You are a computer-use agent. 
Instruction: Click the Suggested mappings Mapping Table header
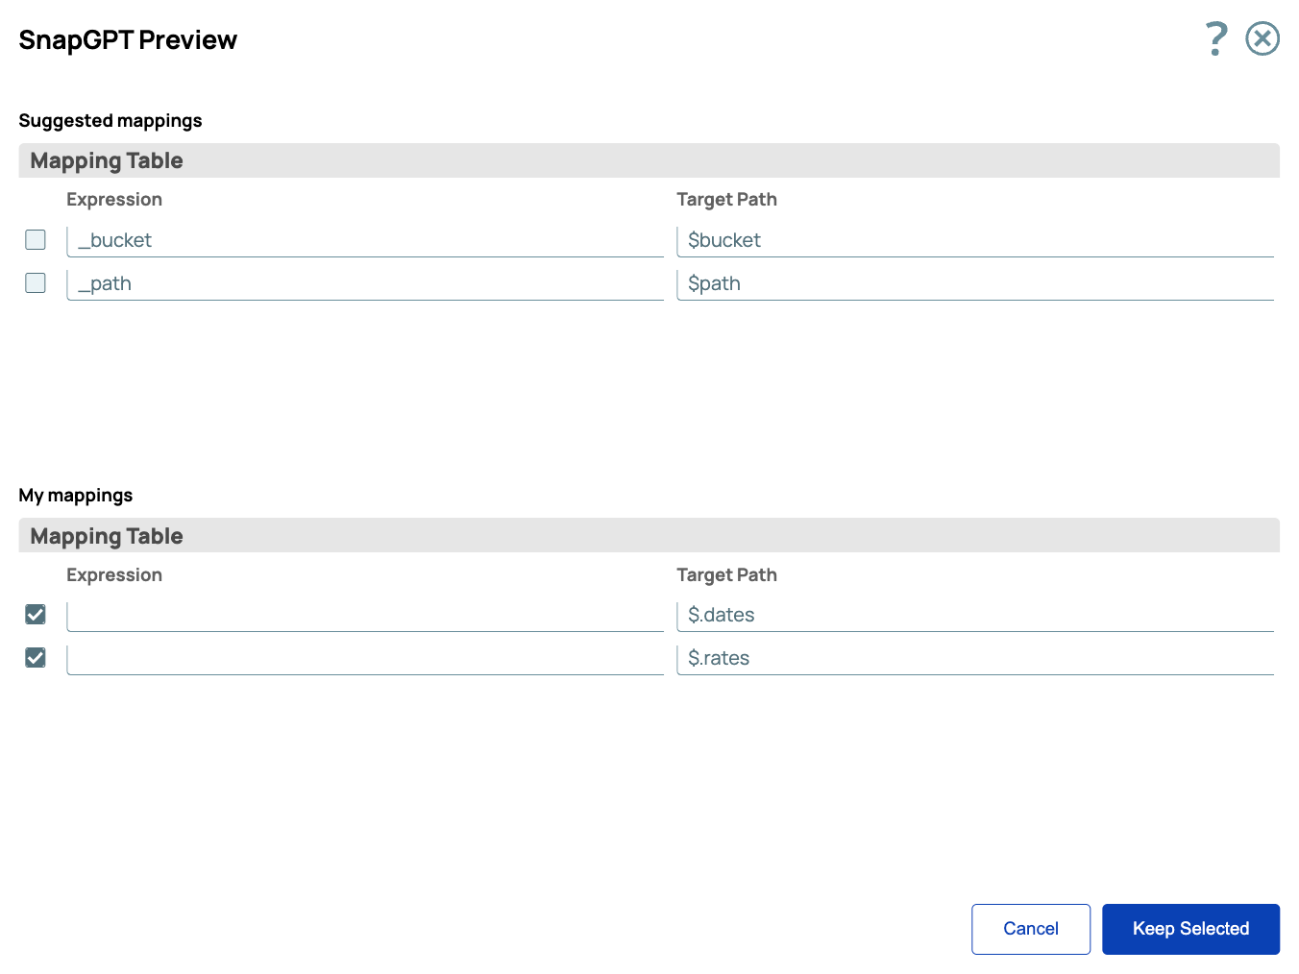click(106, 160)
